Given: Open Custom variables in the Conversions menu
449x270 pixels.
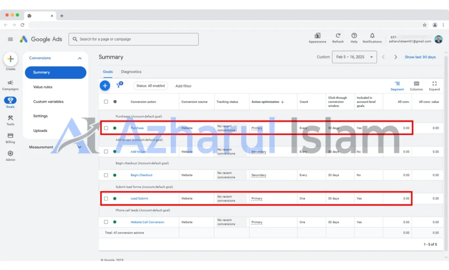Looking at the screenshot, I should 48,102.
